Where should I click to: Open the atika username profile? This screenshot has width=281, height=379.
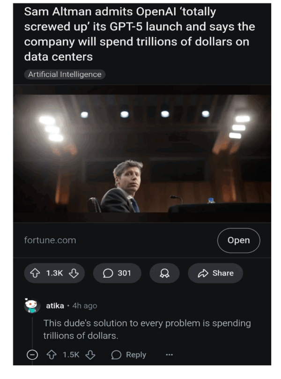pos(55,305)
